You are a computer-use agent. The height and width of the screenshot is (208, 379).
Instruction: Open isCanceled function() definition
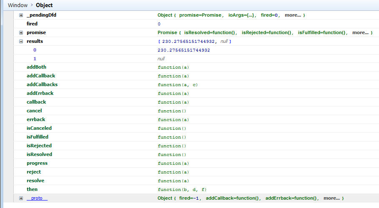click(172, 129)
